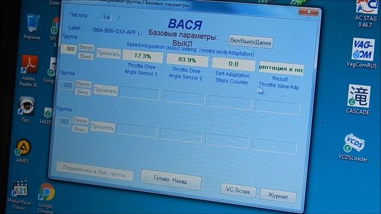
Task: Click Вниз button for group 003
Action: coord(80,129)
